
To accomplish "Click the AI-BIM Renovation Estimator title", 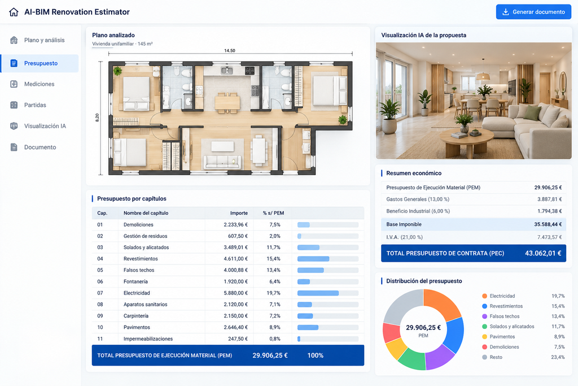I will (77, 12).
